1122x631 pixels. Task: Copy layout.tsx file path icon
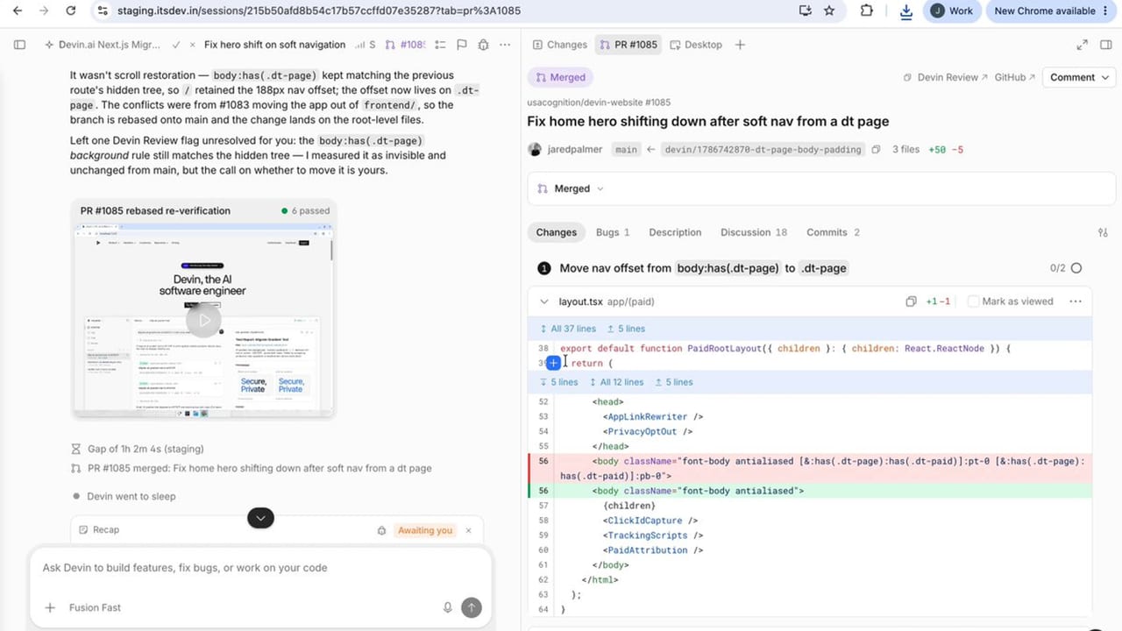click(x=911, y=301)
